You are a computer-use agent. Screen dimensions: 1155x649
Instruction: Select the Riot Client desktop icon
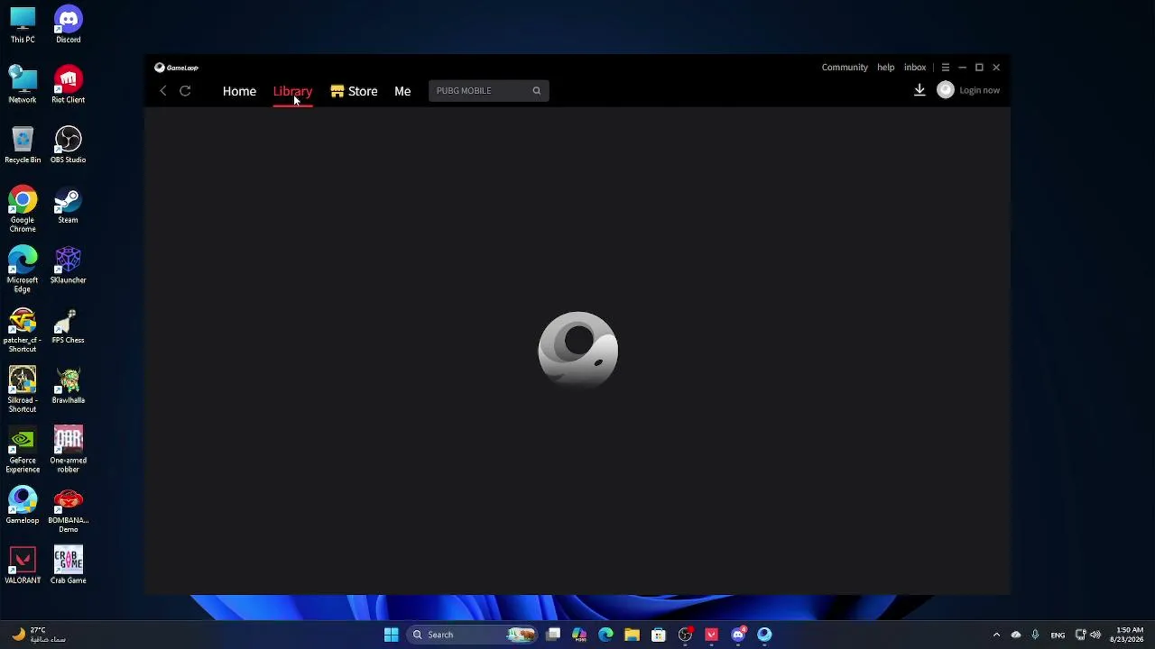(68, 85)
